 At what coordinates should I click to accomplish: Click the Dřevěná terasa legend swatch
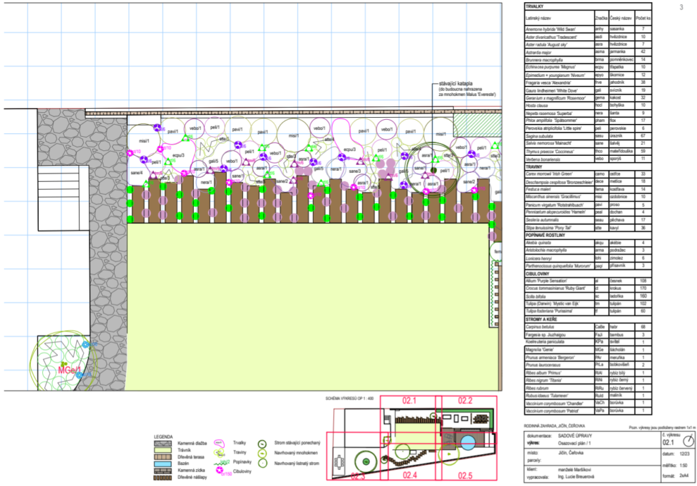pos(163,456)
